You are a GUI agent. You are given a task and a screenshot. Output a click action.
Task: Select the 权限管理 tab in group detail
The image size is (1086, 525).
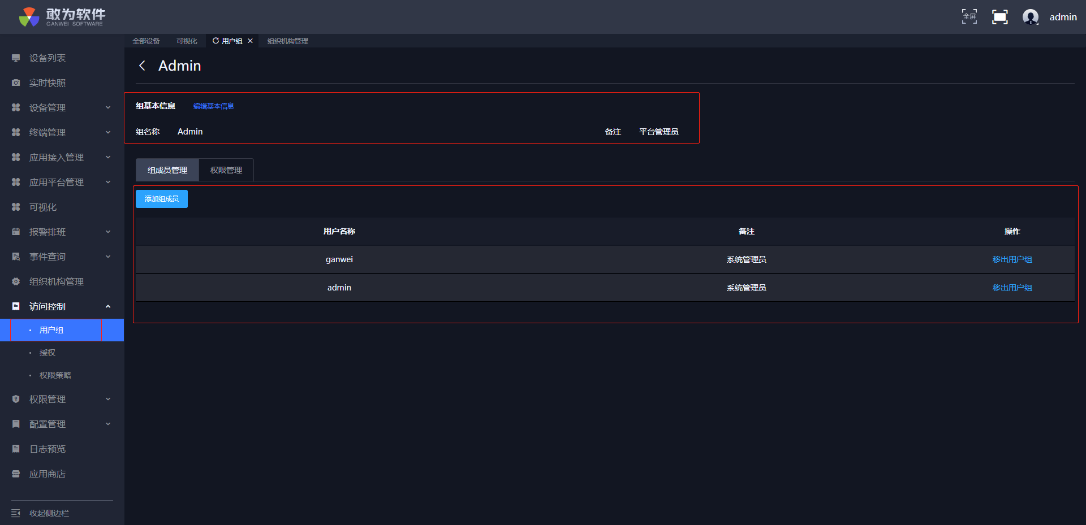point(226,170)
